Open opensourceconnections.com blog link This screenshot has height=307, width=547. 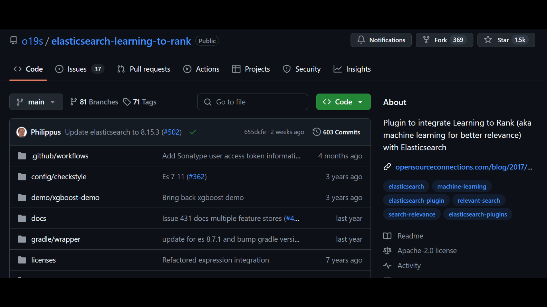464,167
